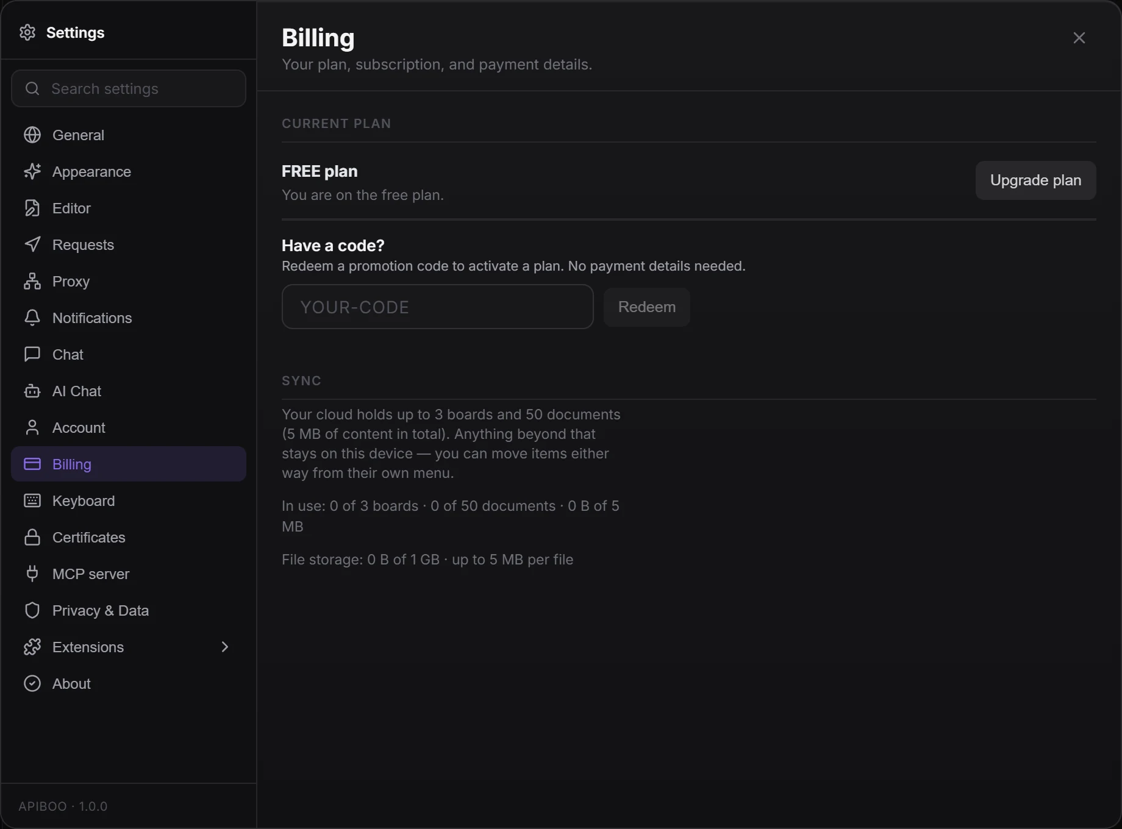
Task: Expand the Extensions submenu chevron
Action: click(x=224, y=647)
